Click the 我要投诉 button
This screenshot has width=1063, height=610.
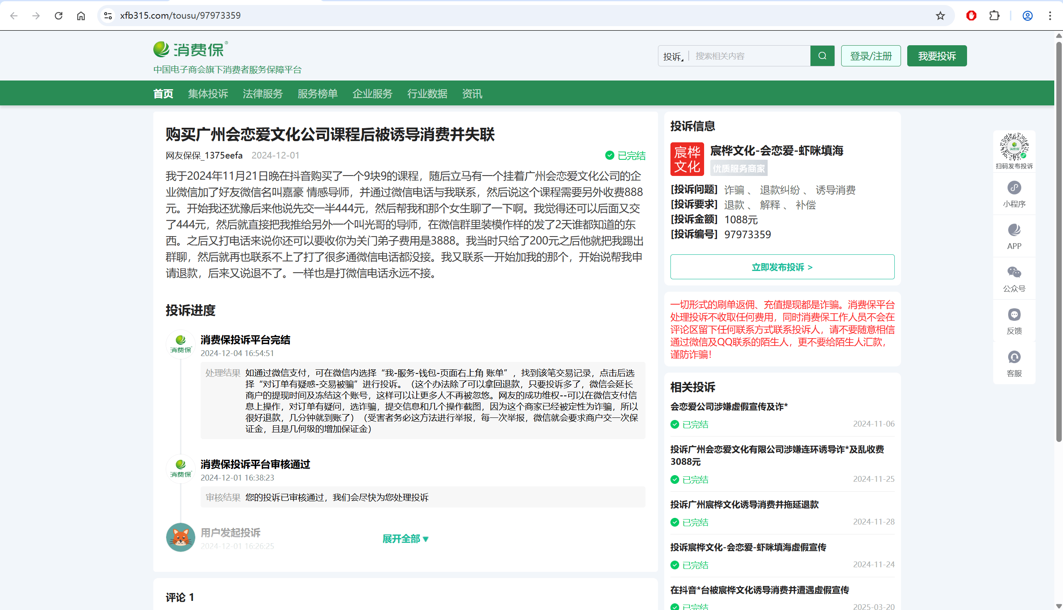937,56
